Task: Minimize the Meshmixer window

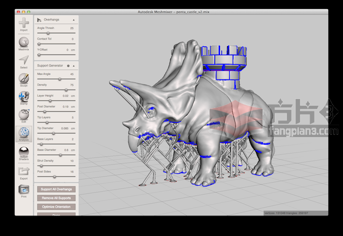Action: point(23,12)
